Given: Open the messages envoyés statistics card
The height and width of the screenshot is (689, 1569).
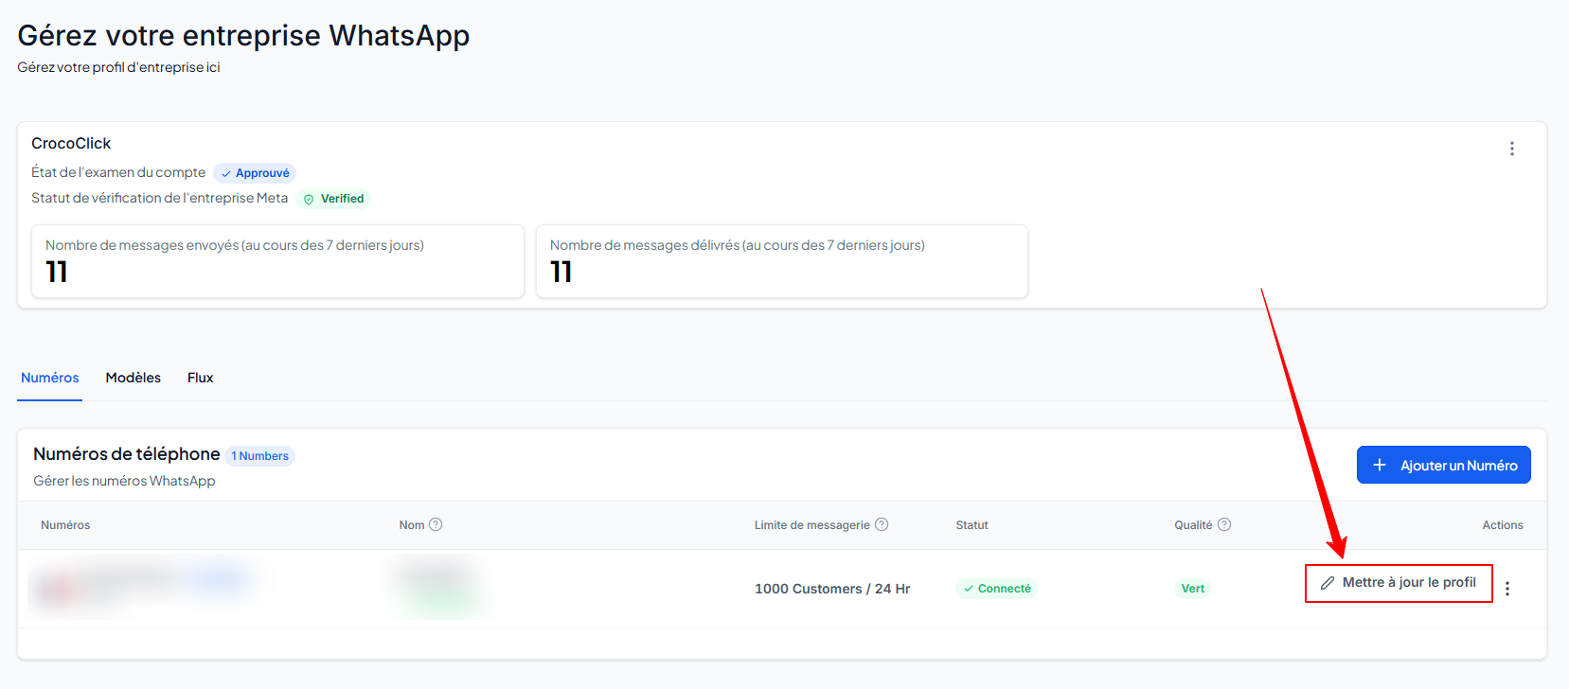Looking at the screenshot, I should [277, 261].
